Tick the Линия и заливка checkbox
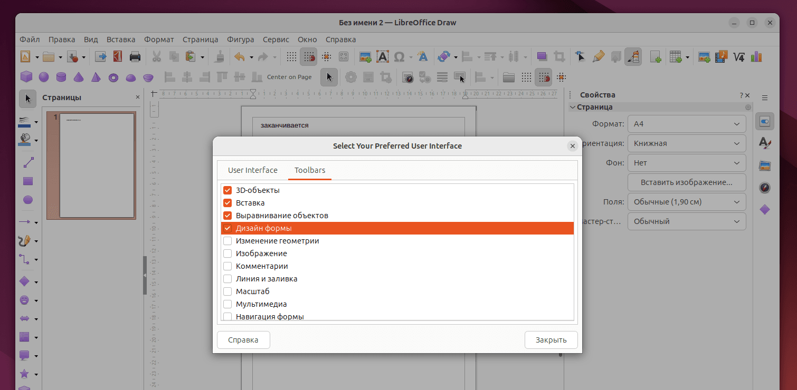797x390 pixels. 227,279
